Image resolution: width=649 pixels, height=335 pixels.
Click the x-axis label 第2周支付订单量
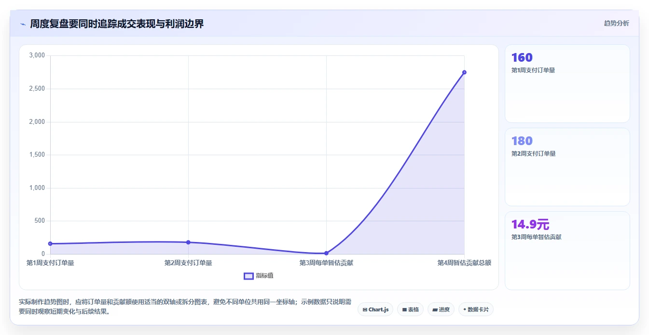click(x=188, y=263)
